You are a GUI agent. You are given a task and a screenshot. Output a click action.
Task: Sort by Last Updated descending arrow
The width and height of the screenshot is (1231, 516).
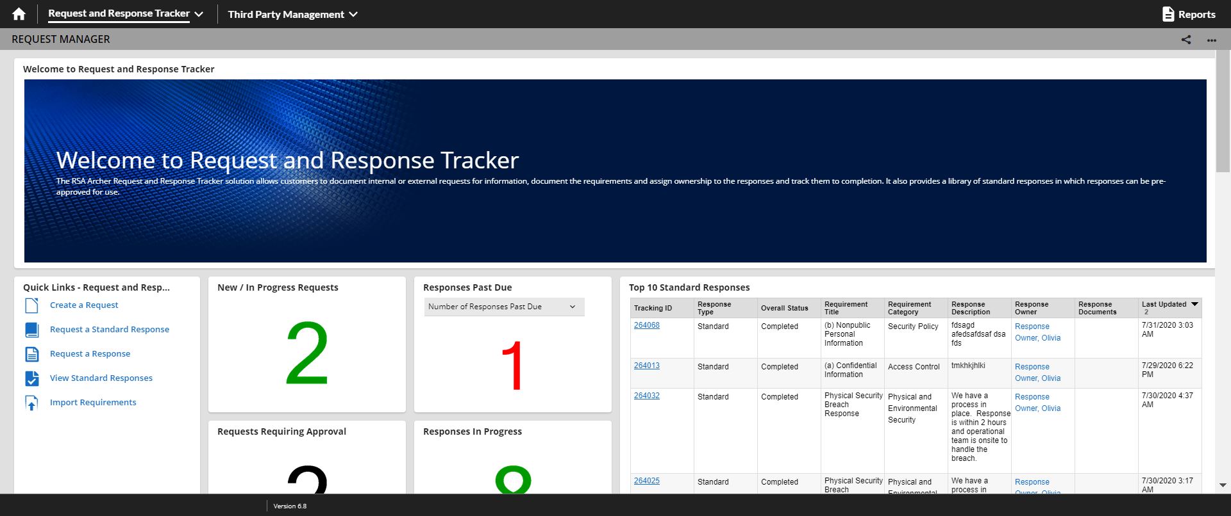[x=1194, y=304]
